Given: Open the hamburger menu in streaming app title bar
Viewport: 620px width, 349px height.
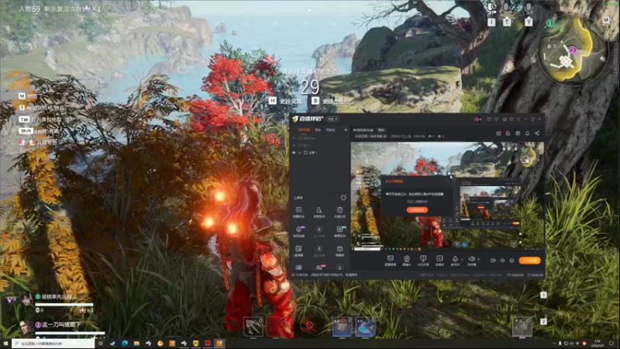Looking at the screenshot, I should (x=518, y=119).
